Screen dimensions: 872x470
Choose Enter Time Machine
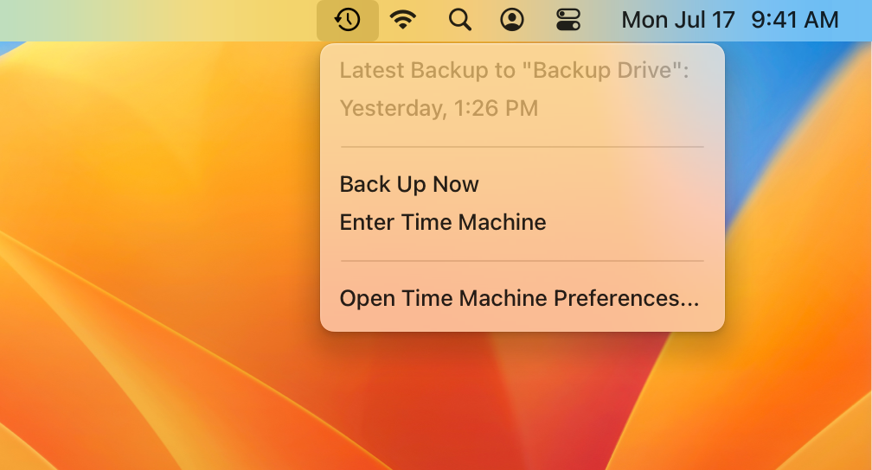click(x=443, y=222)
